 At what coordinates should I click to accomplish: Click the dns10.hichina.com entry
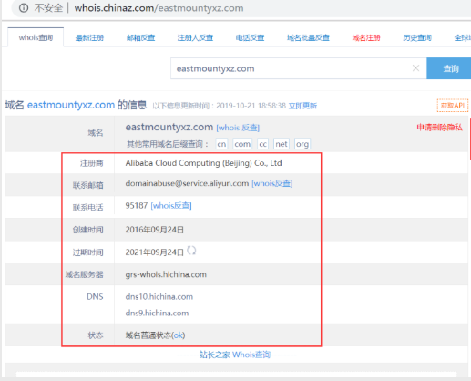pos(159,296)
